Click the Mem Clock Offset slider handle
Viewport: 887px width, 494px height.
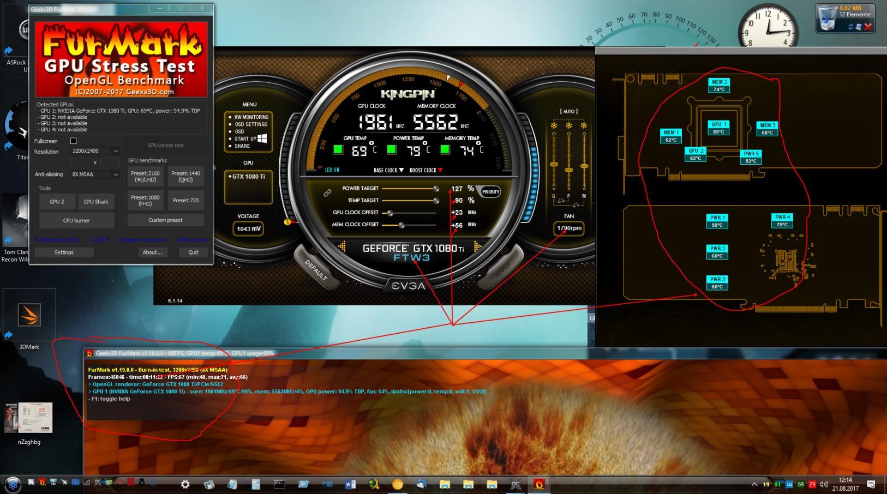[401, 225]
